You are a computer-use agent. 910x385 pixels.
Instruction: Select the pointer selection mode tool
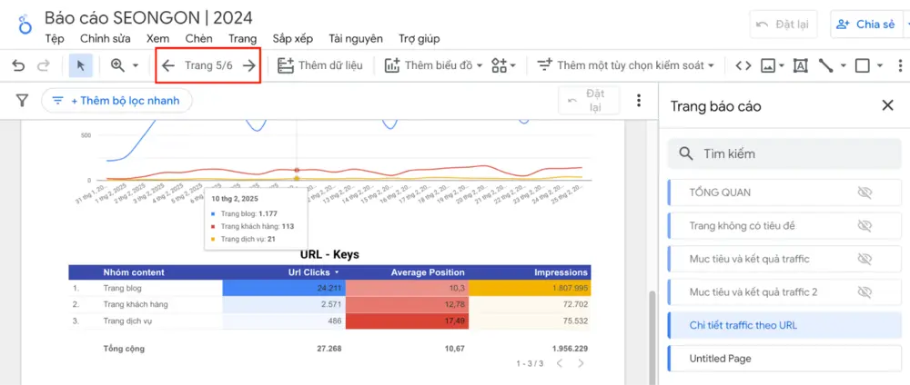[x=80, y=65]
